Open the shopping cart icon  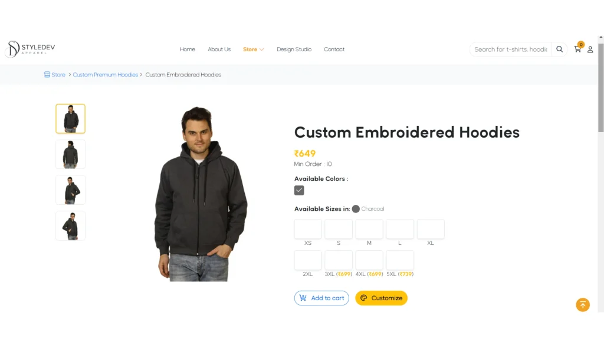(577, 49)
